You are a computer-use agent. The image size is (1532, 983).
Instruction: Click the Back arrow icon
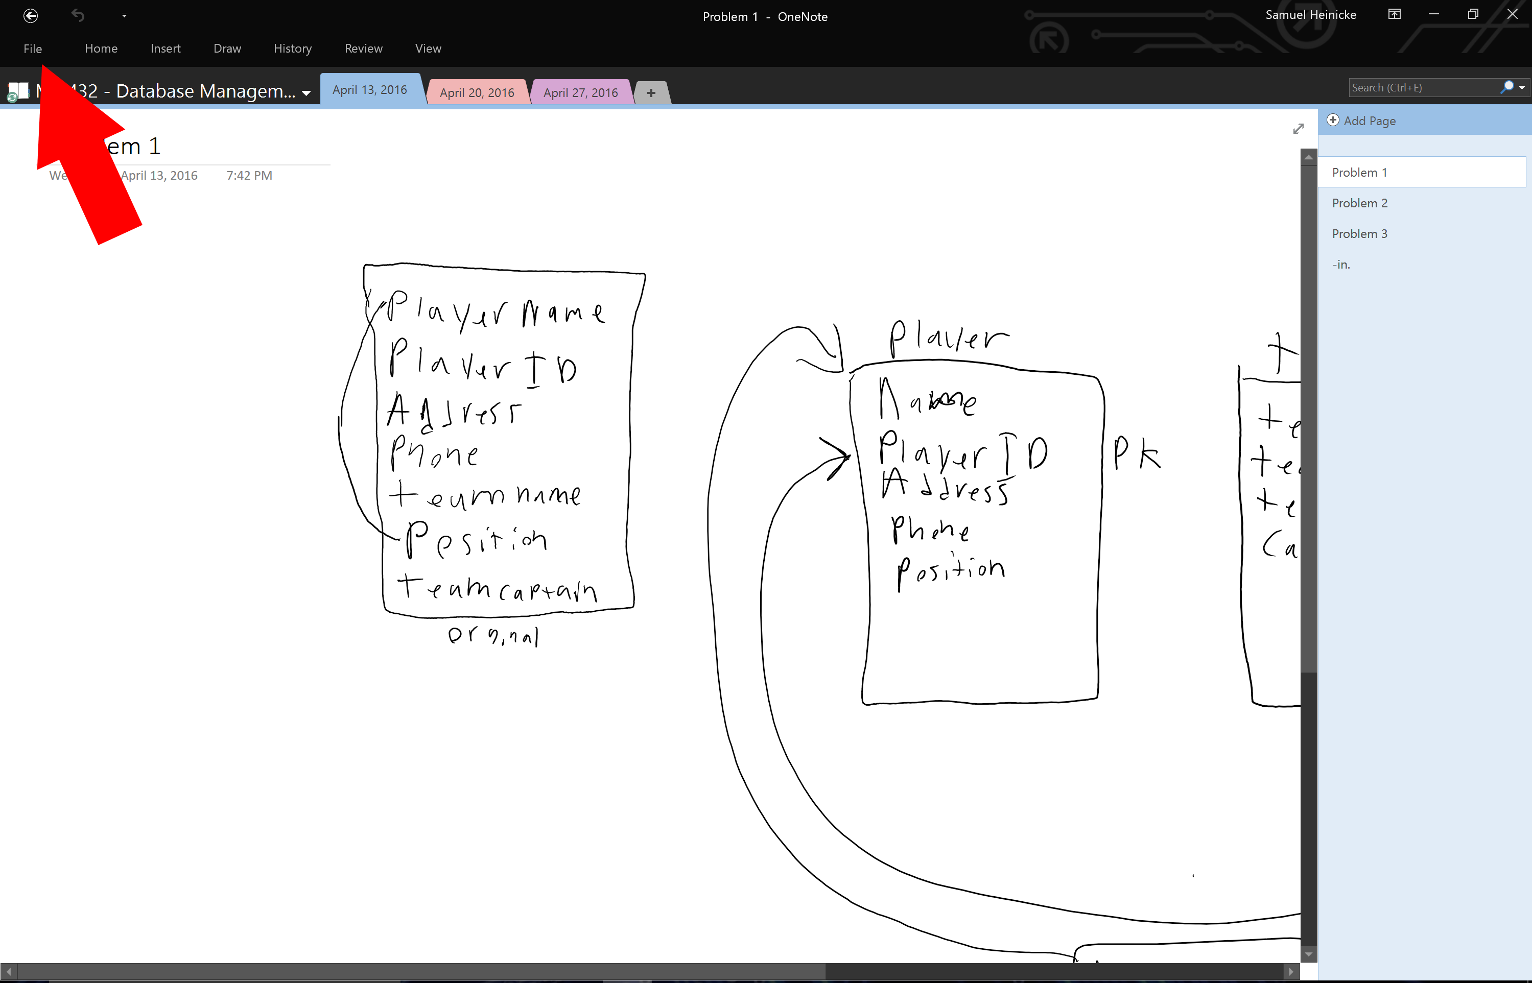tap(30, 15)
